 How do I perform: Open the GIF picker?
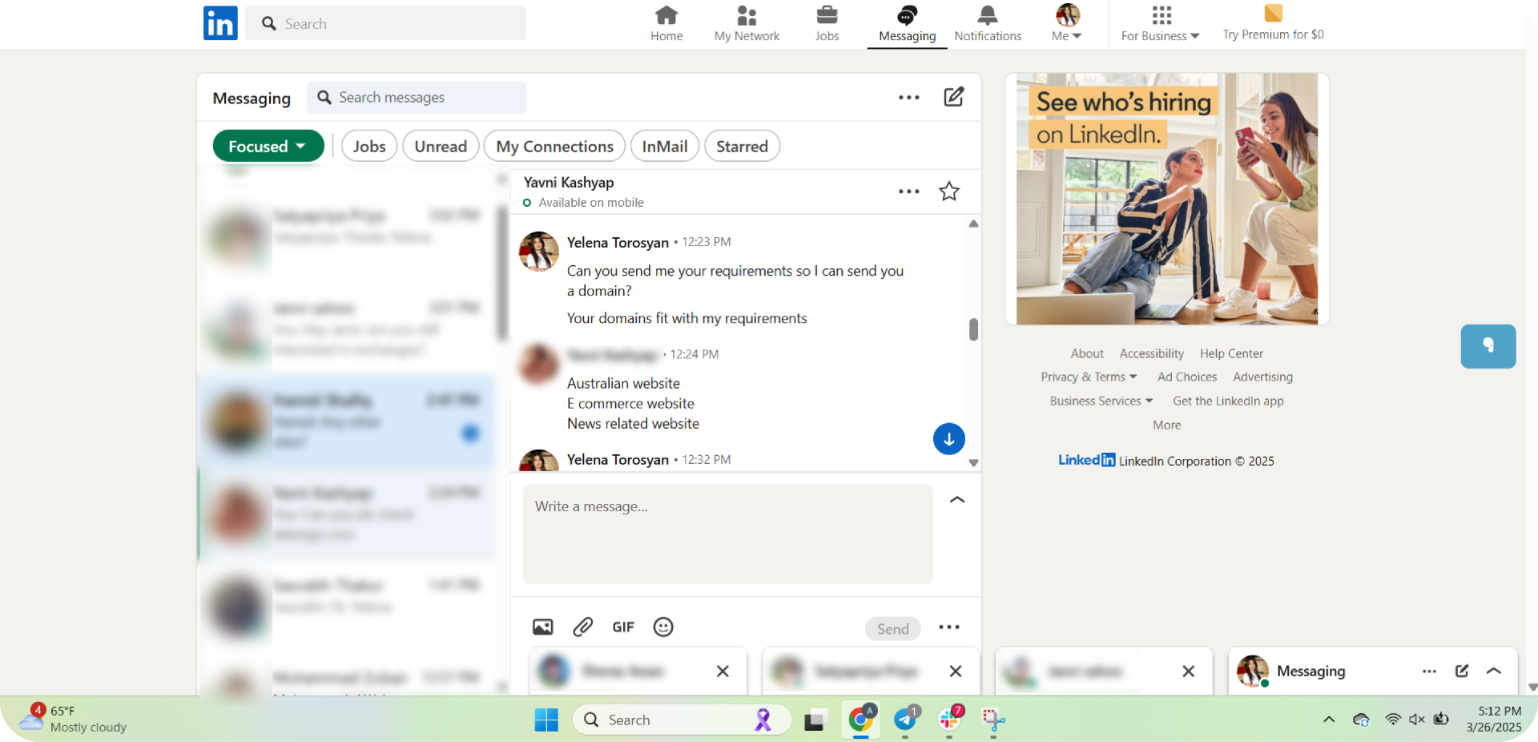tap(623, 627)
